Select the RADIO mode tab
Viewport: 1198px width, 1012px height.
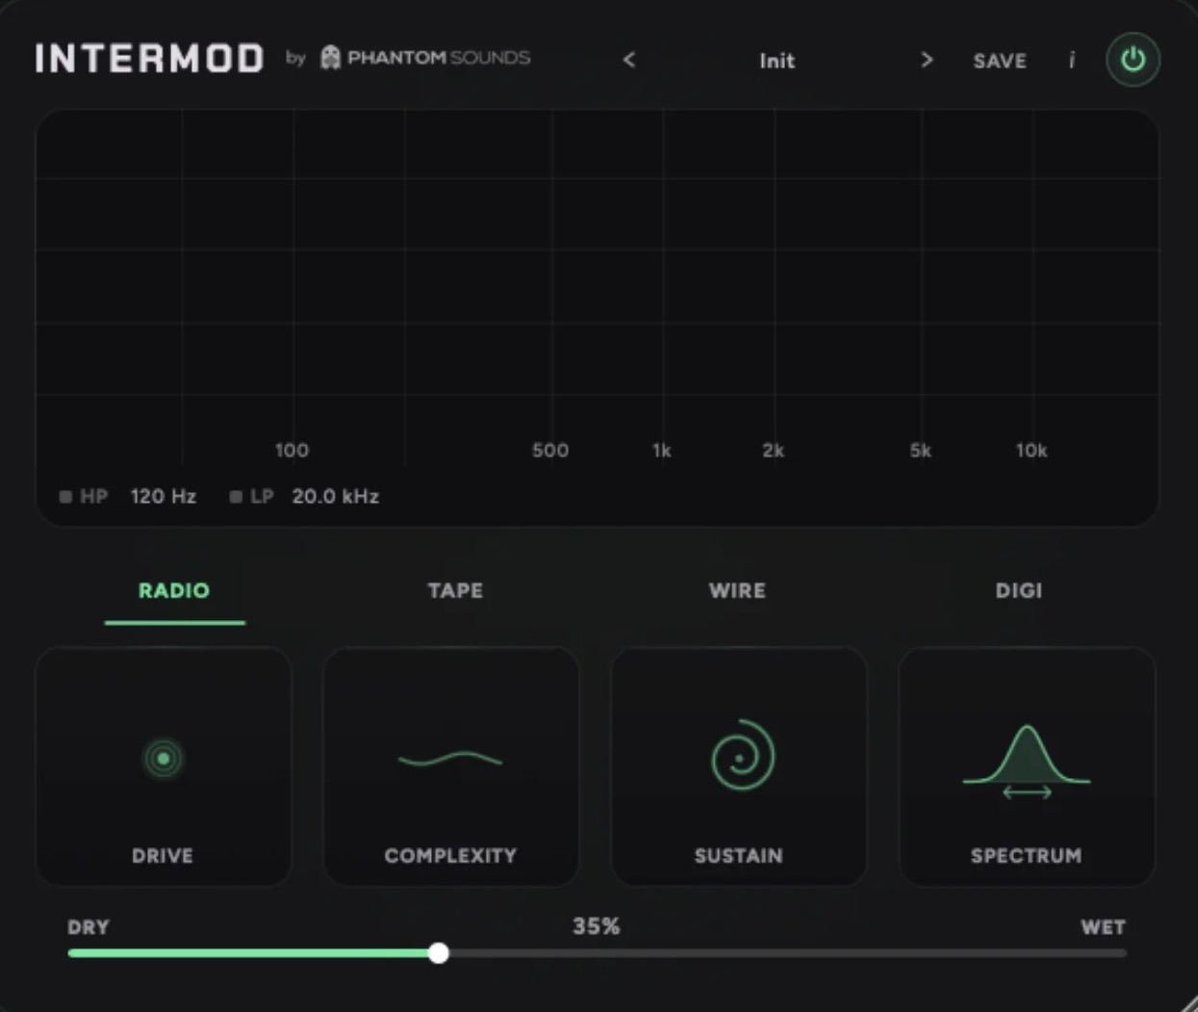pyautogui.click(x=174, y=590)
